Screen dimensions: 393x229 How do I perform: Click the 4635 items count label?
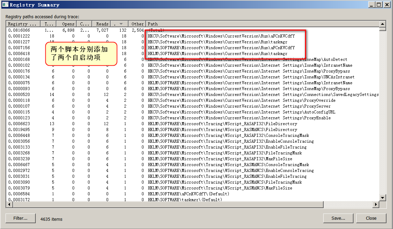click(52, 219)
